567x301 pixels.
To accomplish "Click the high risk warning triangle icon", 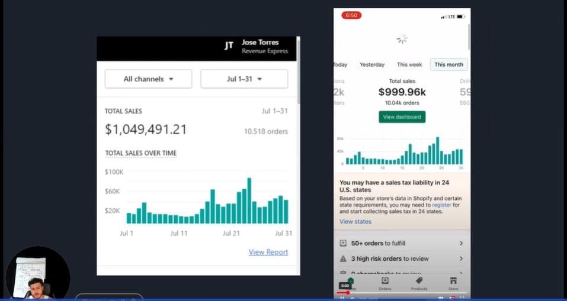I will [343, 258].
